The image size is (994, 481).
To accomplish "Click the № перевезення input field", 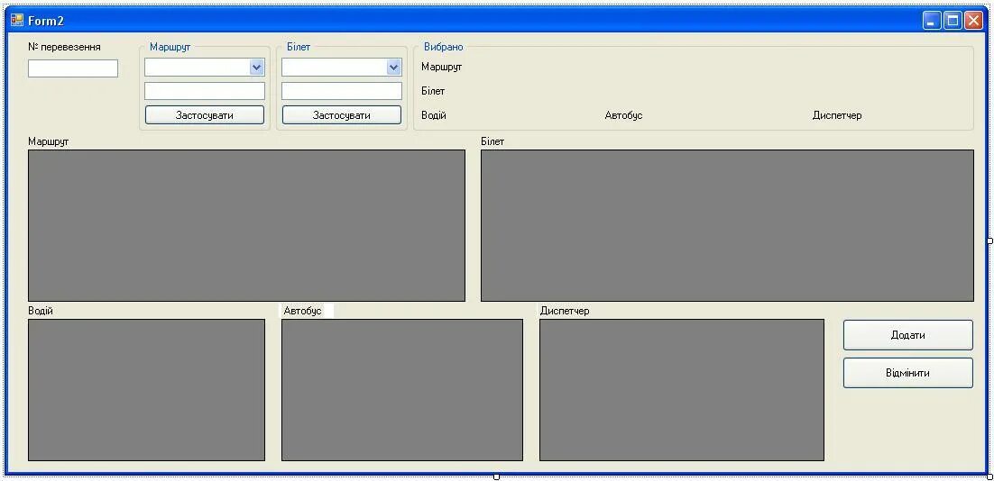I will click(x=73, y=68).
